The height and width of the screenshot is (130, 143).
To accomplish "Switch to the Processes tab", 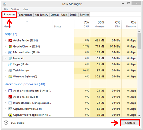I will (10, 14).
